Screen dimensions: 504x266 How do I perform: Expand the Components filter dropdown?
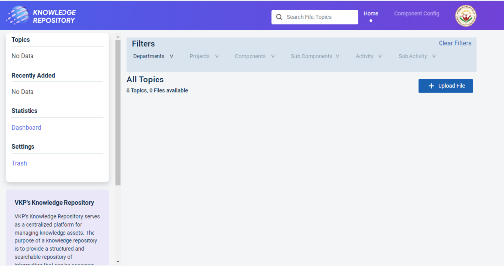click(254, 56)
